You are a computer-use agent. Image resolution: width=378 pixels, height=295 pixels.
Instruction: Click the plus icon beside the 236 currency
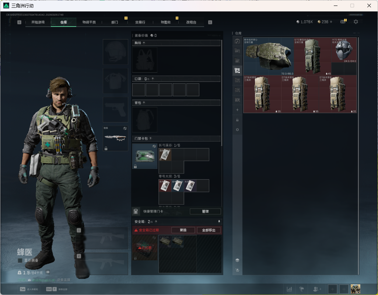pos(331,22)
